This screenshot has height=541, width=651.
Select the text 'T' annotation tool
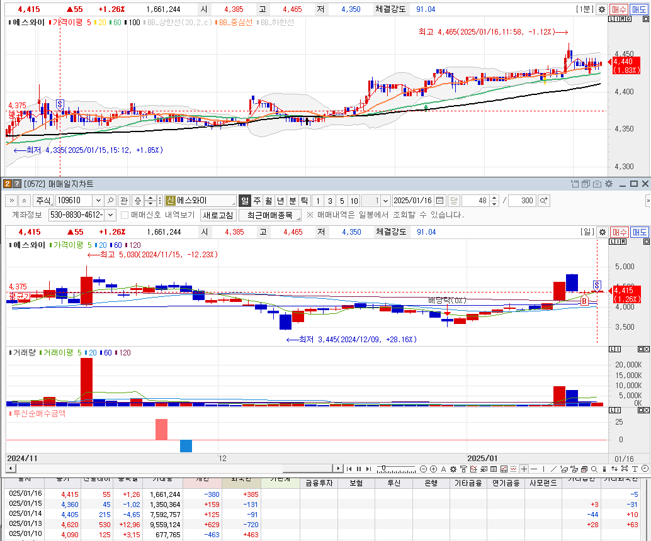(x=635, y=469)
